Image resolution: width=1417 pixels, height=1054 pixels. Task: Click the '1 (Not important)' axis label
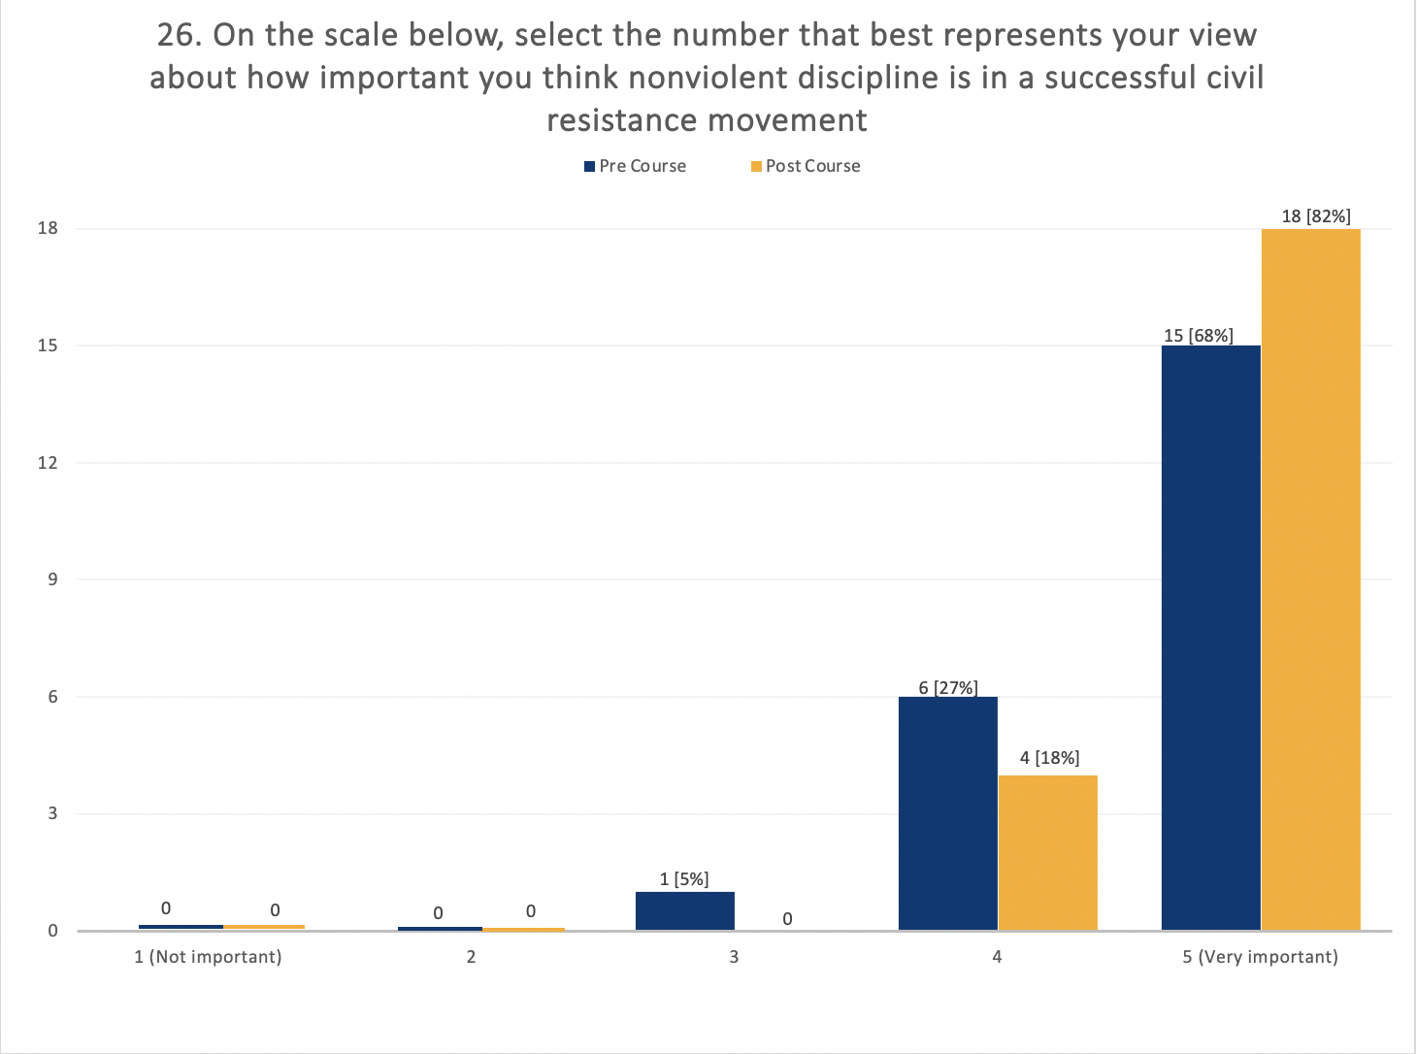[208, 957]
